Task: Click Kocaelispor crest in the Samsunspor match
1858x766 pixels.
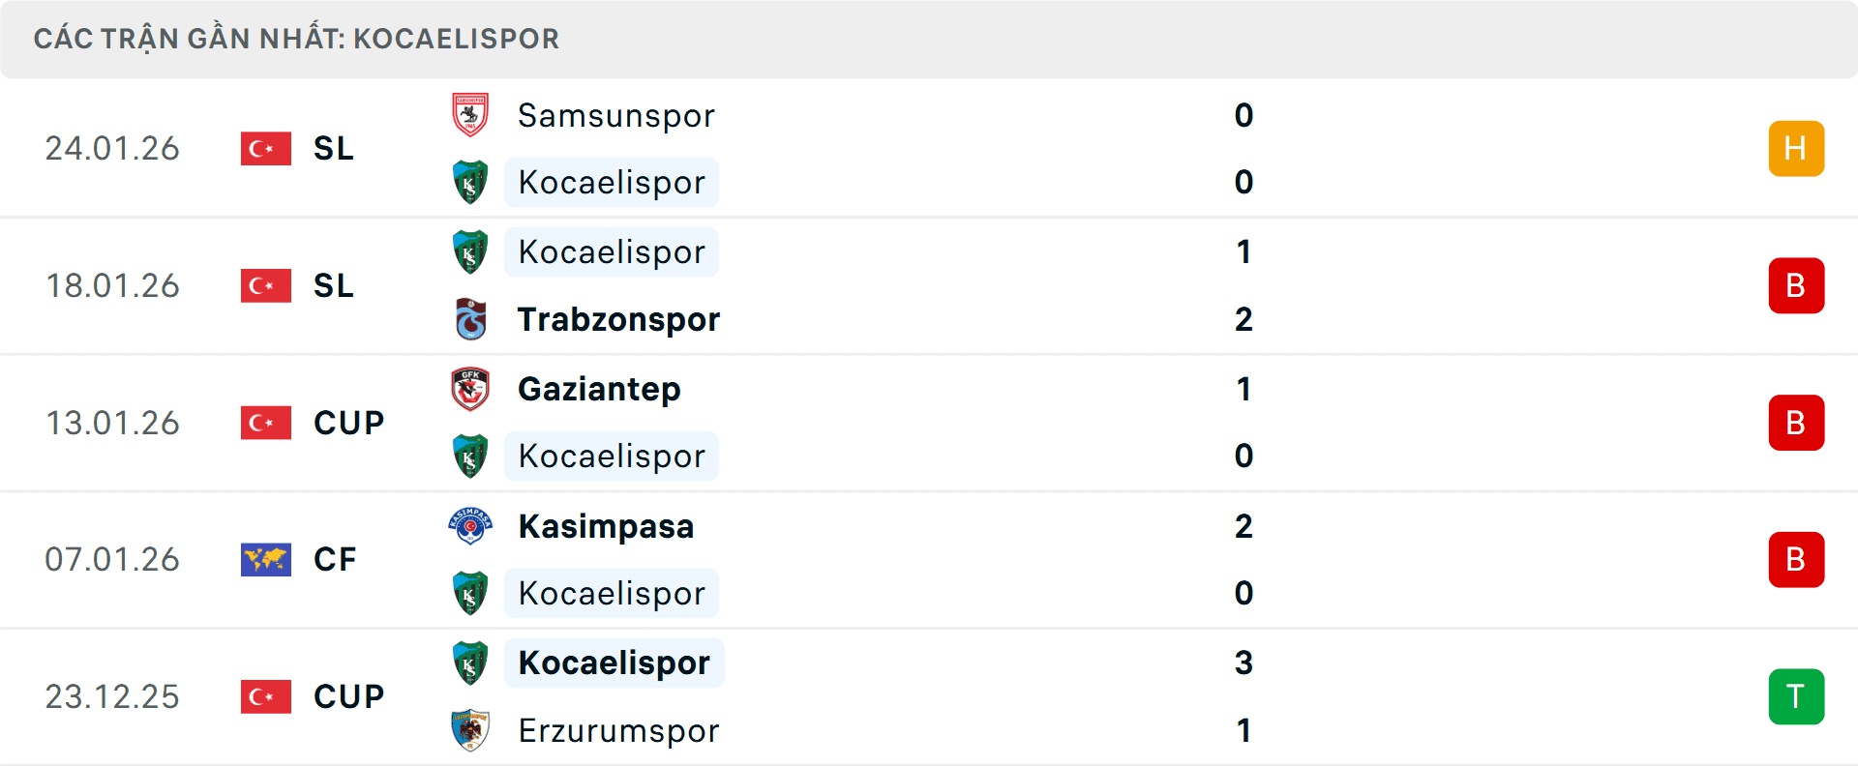Action: click(x=470, y=182)
